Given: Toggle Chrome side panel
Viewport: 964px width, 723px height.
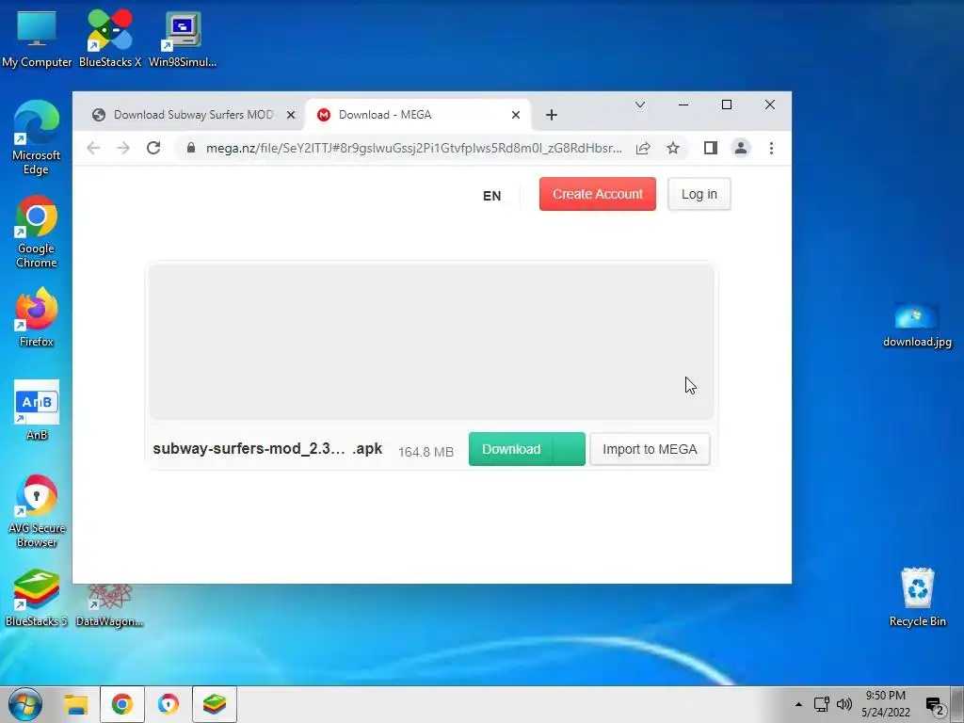Looking at the screenshot, I should 711,148.
